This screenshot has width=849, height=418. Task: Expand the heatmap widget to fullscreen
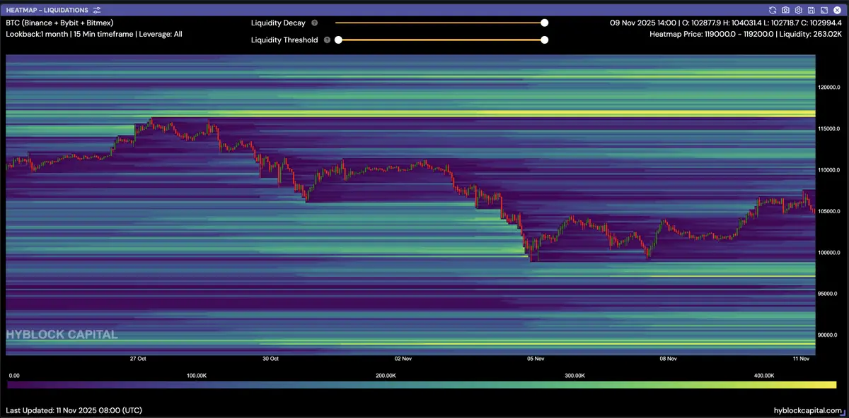pos(824,11)
